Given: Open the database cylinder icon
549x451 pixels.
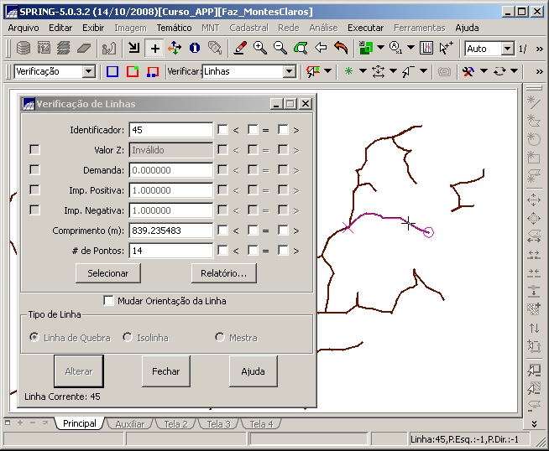Looking at the screenshot, I should [x=24, y=49].
